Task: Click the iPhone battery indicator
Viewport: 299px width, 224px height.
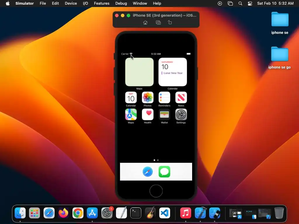Action: pyautogui.click(x=189, y=54)
